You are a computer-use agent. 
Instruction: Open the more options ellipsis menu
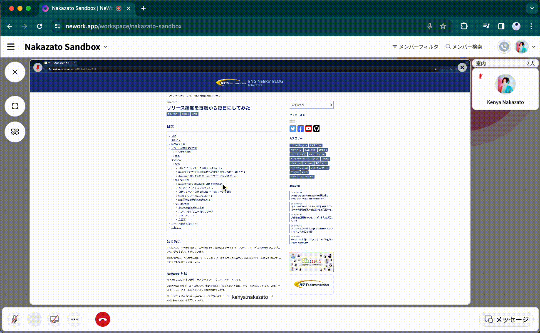pyautogui.click(x=74, y=319)
